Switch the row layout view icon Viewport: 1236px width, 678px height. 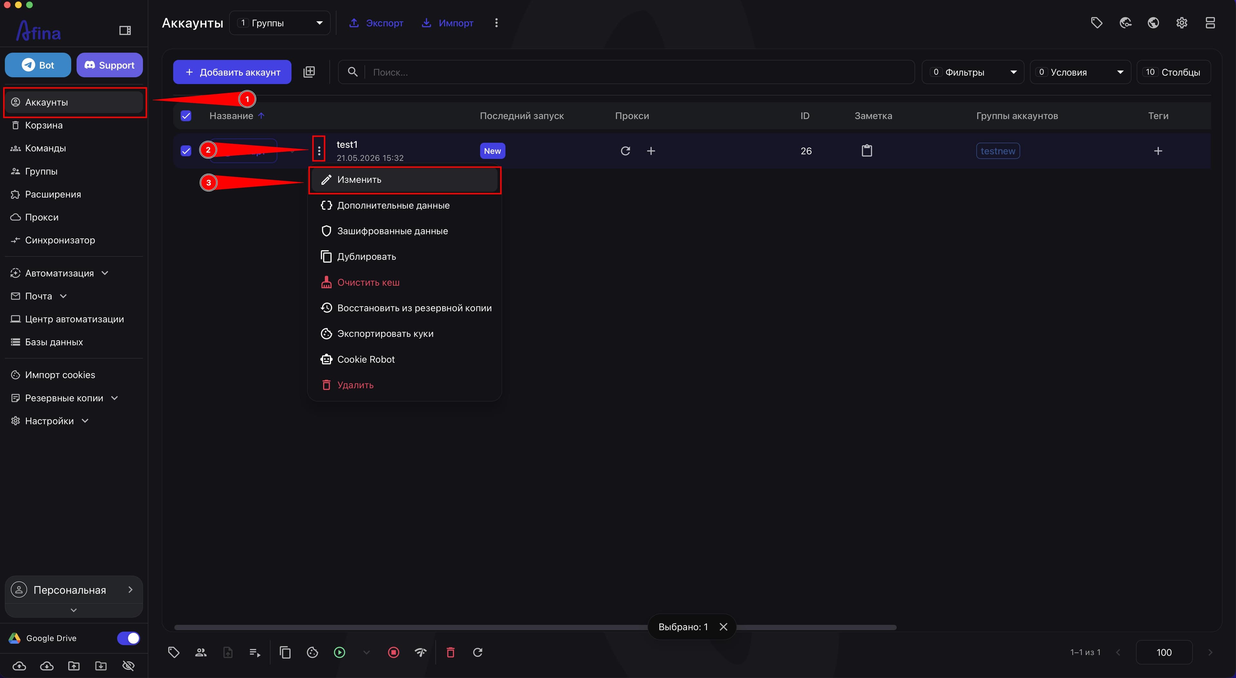pyautogui.click(x=1210, y=23)
